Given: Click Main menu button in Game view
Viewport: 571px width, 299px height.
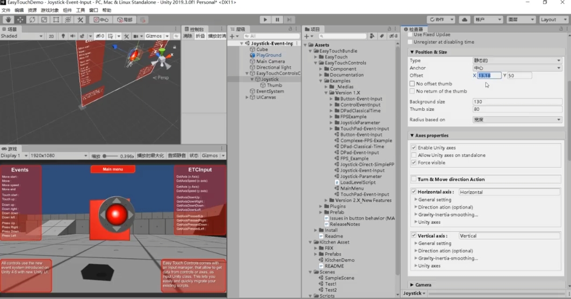Looking at the screenshot, I should tap(113, 169).
